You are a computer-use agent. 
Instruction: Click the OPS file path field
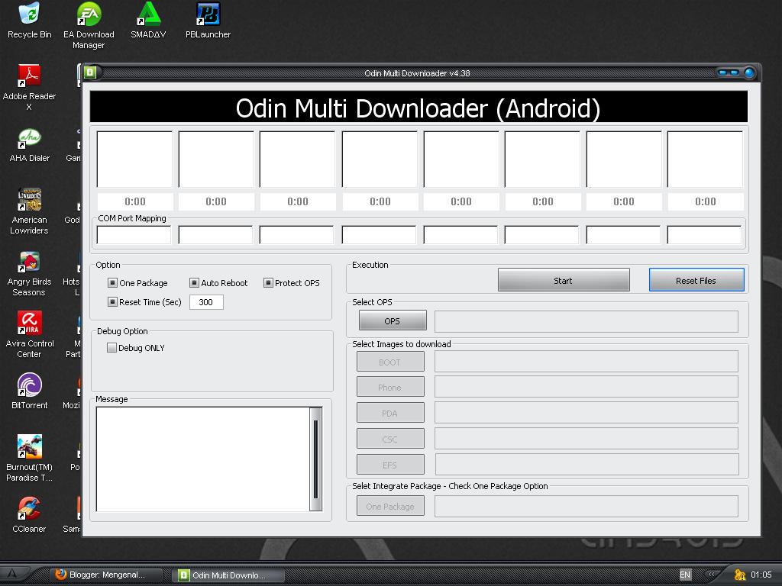coord(586,321)
